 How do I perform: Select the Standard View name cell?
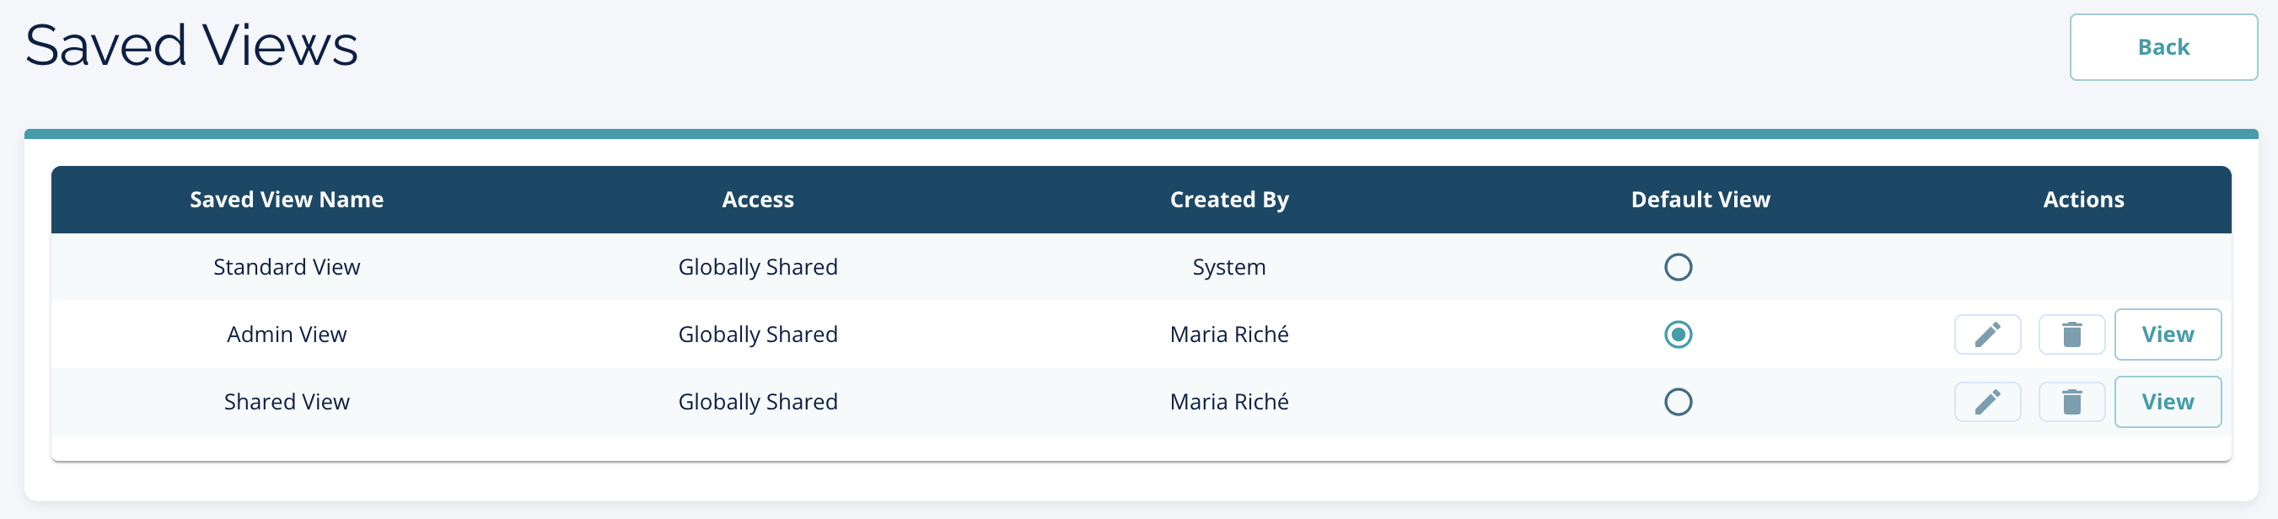click(x=287, y=267)
